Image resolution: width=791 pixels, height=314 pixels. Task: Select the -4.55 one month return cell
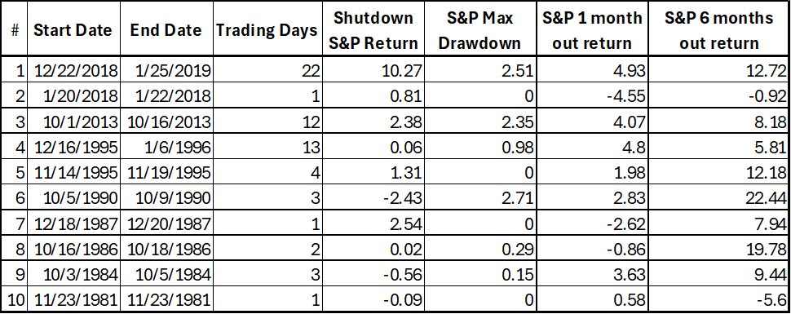pos(592,95)
